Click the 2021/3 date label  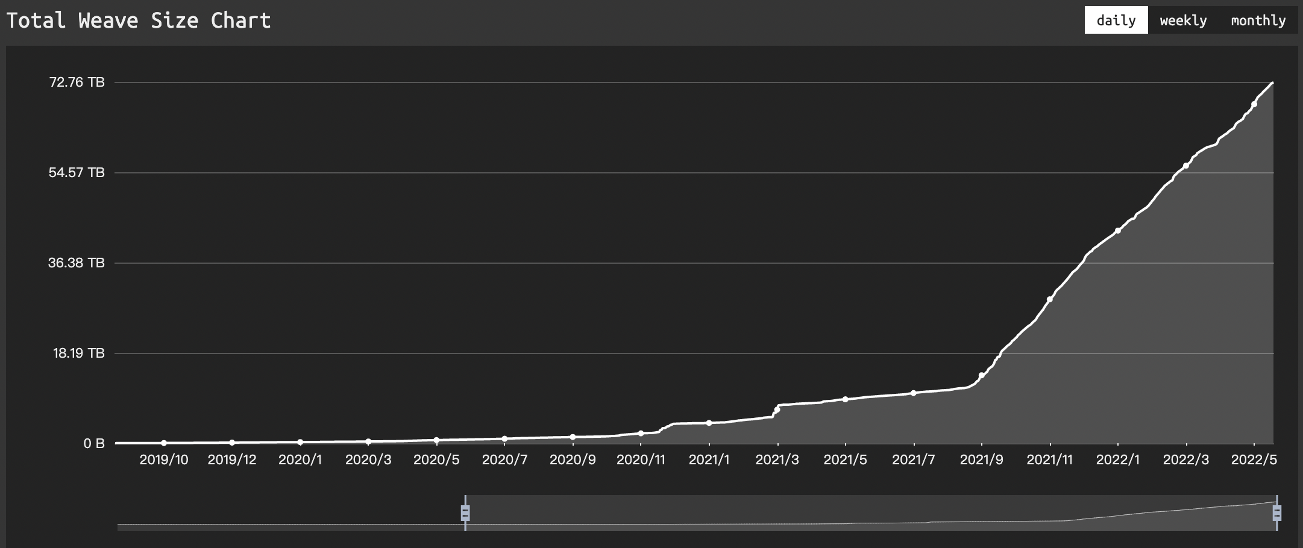(777, 460)
